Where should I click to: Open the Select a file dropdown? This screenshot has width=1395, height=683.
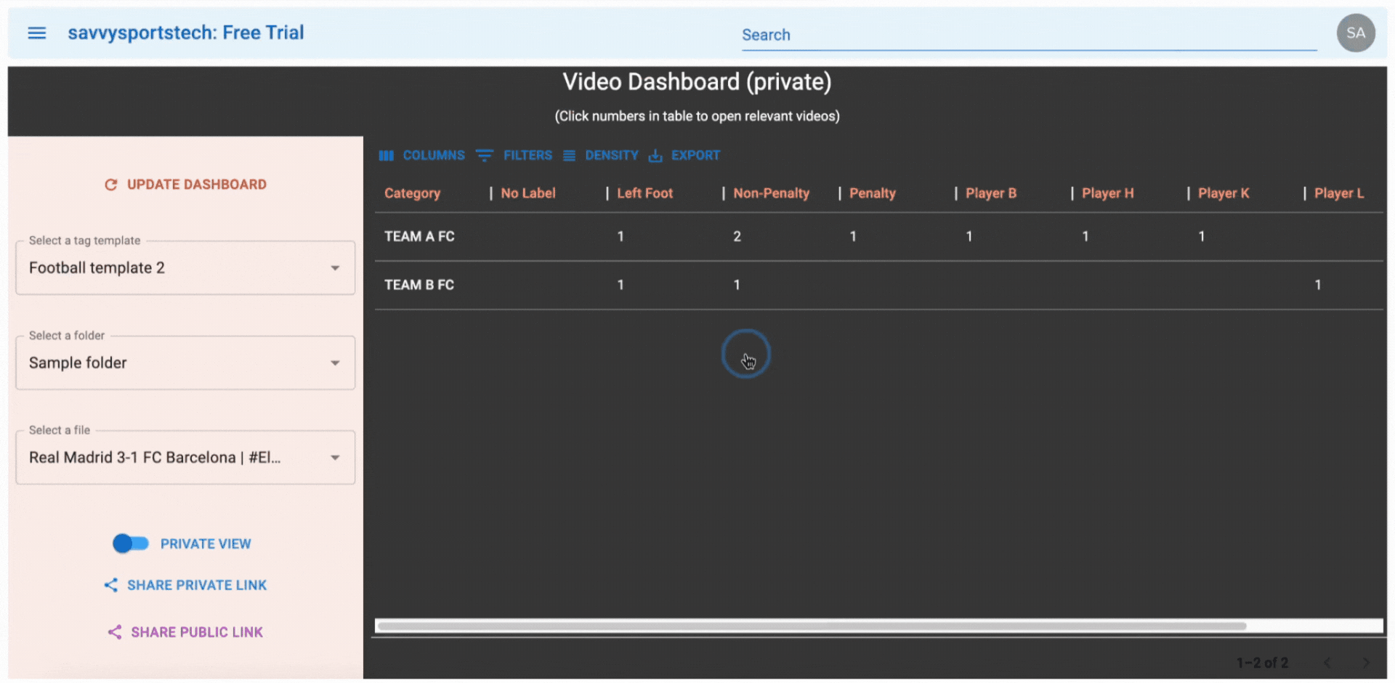(185, 458)
